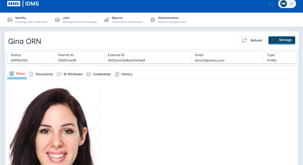Click the Proofing and Credentials subtitle
Viewport: 303px width, 165px height.
pos(31,22)
